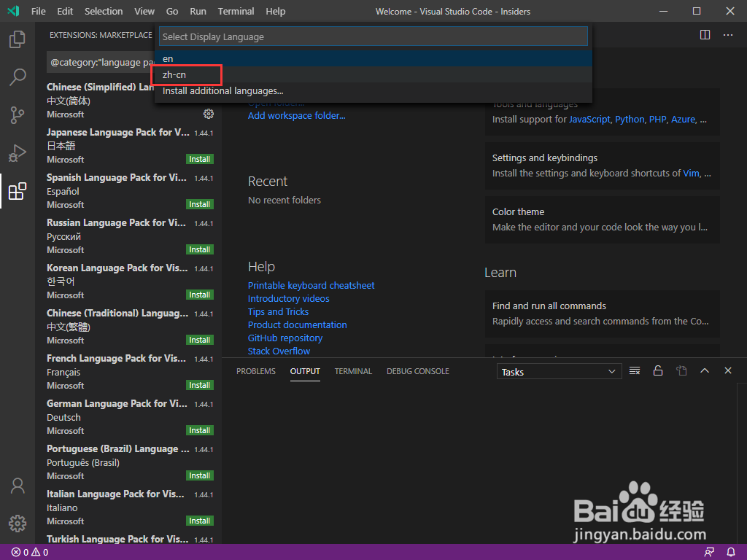747x560 pixels.
Task: Install the Portuguese (Brazil) Language Pack
Action: 200,475
